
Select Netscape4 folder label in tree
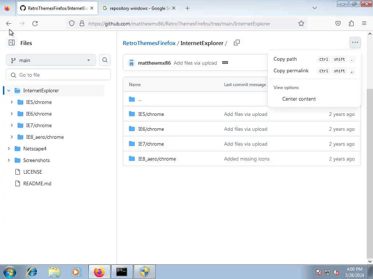pos(35,149)
